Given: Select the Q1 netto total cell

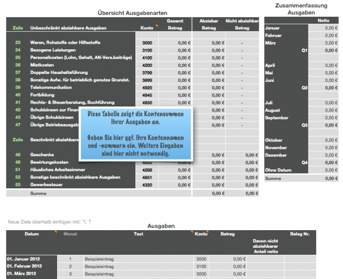Looking at the screenshot, I should [323, 50].
